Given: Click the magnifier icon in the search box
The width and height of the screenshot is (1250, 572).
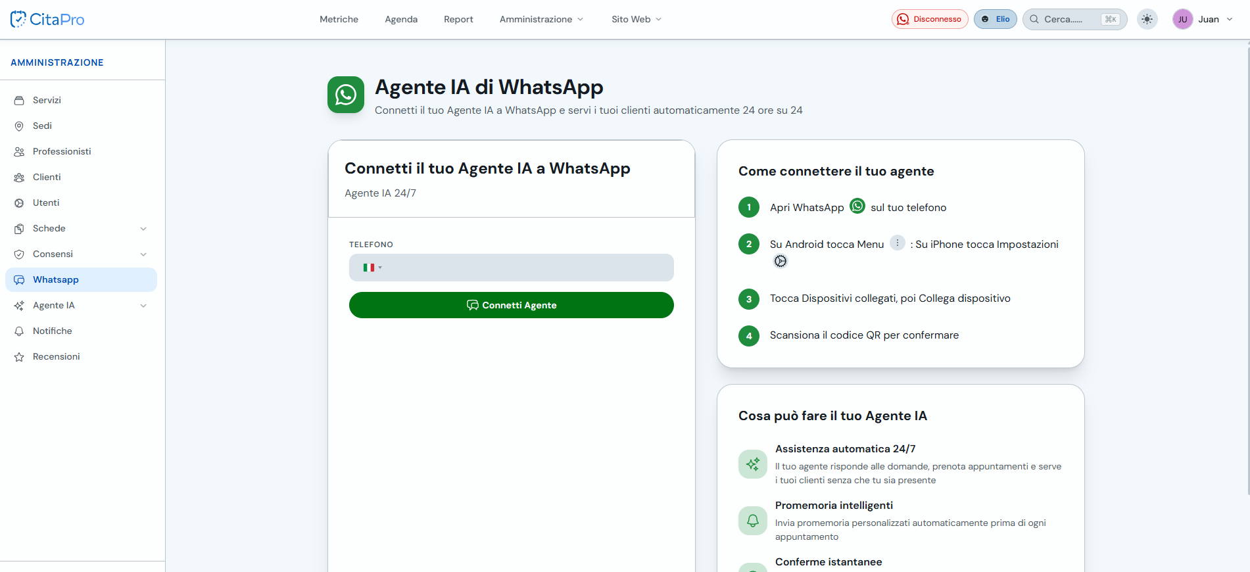Looking at the screenshot, I should point(1034,19).
